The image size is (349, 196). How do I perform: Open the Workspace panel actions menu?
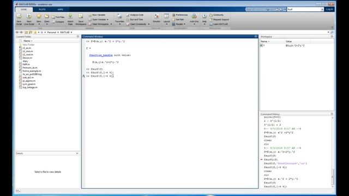pos(332,36)
